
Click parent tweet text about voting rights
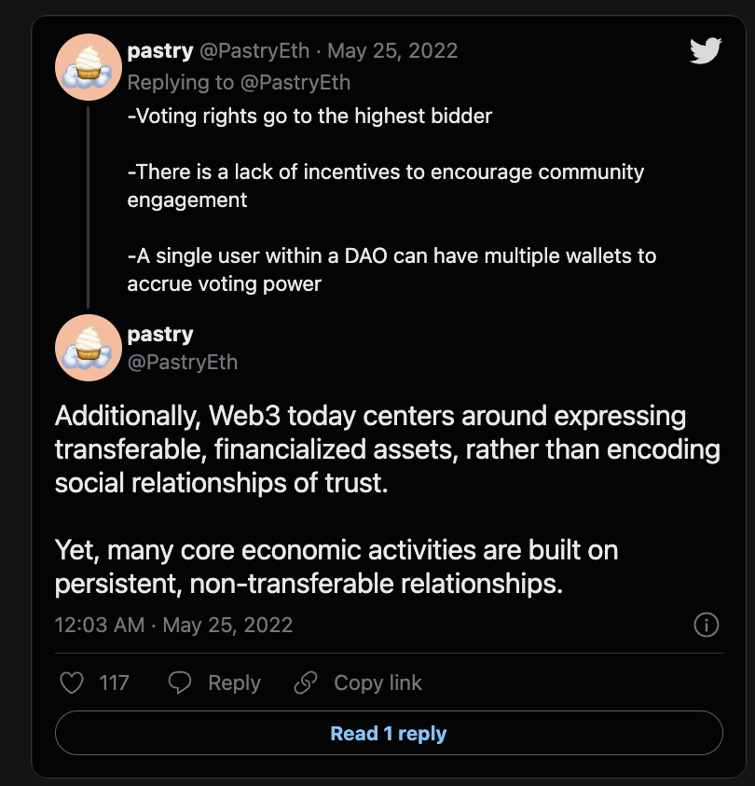tap(391, 200)
